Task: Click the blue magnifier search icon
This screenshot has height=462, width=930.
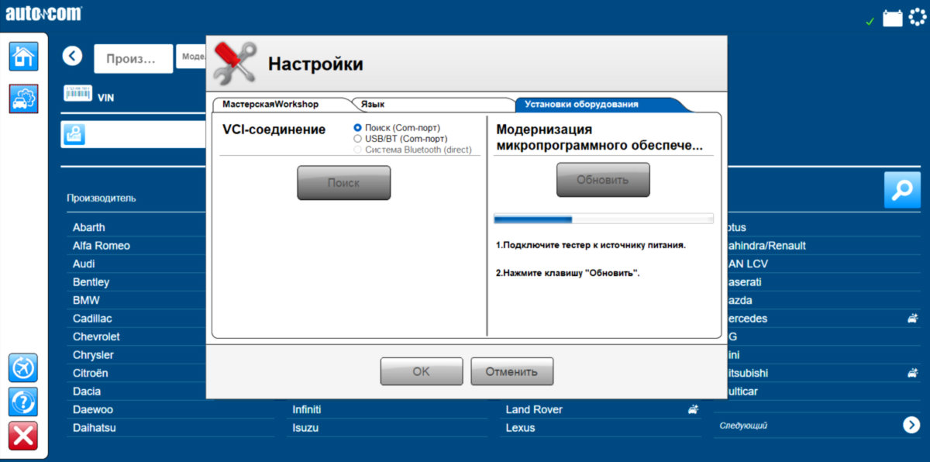Action: (x=901, y=189)
